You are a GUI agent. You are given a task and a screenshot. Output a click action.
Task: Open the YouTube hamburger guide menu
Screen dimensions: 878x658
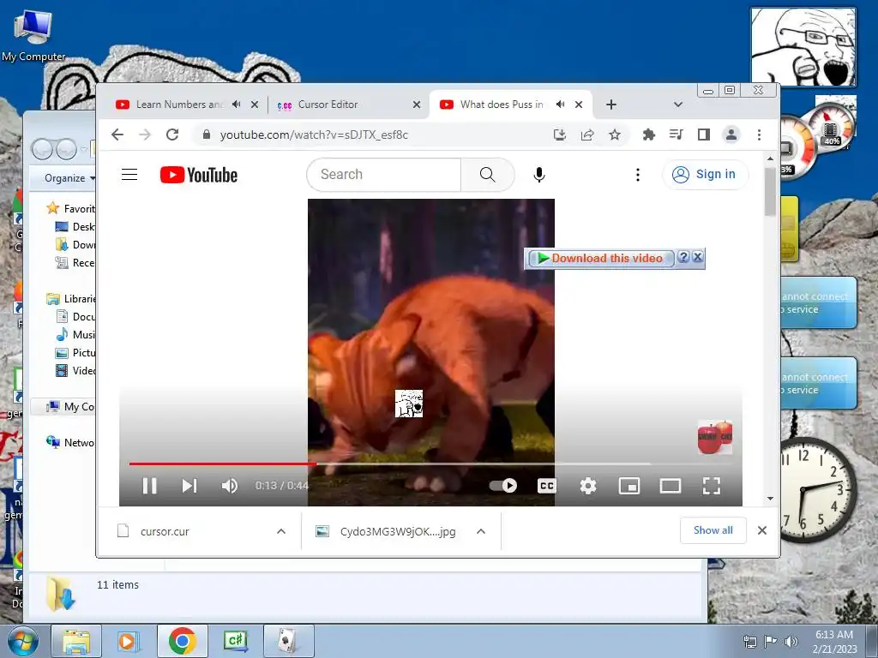(x=129, y=175)
